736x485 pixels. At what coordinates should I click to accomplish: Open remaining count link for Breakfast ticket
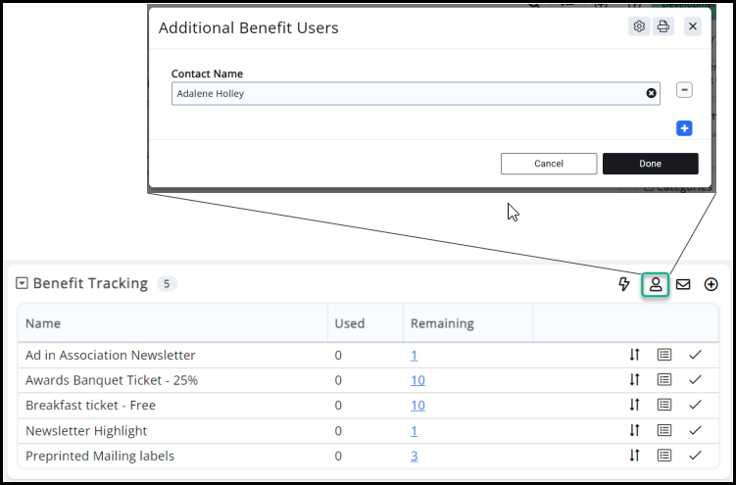417,405
